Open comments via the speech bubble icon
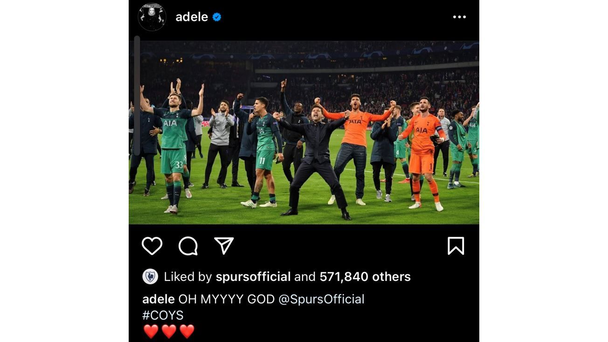This screenshot has width=608, height=342. tap(188, 246)
